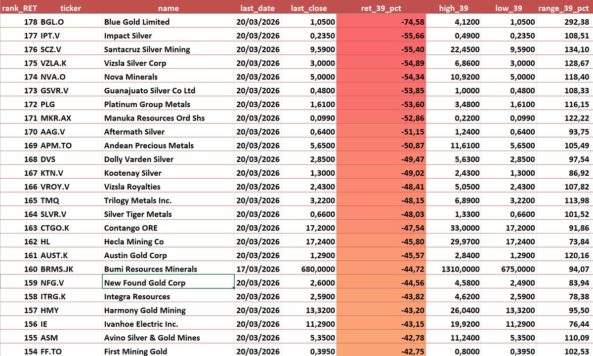
Task: Click the Blue Gold Limited name cell
Action: coord(168,22)
